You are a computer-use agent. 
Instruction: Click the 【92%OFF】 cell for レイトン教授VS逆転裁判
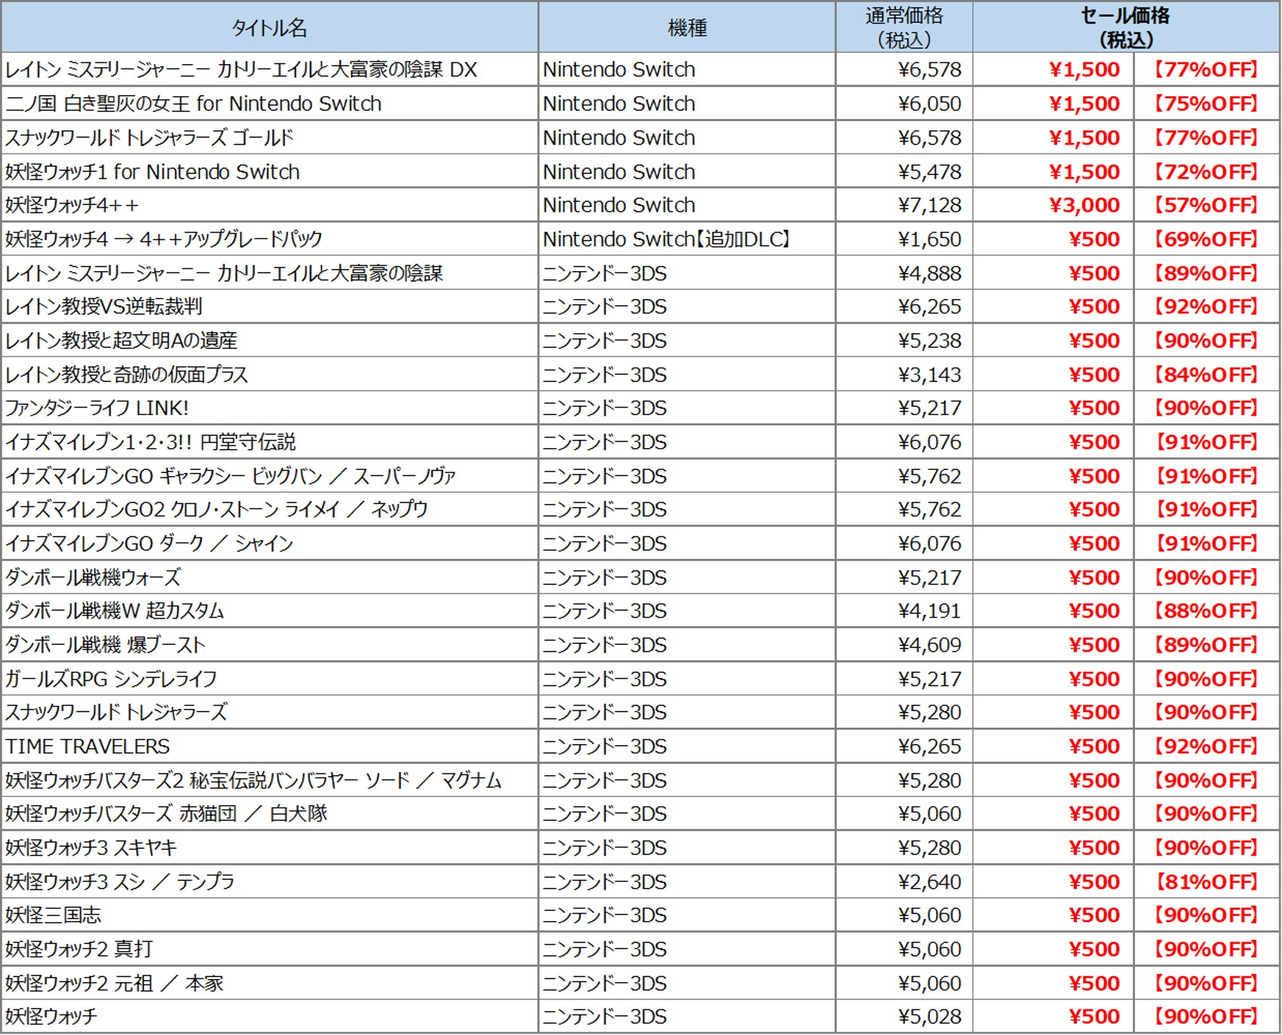[x=1206, y=307]
